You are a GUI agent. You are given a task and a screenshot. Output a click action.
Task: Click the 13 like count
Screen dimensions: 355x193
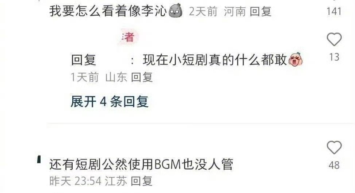[334, 57]
